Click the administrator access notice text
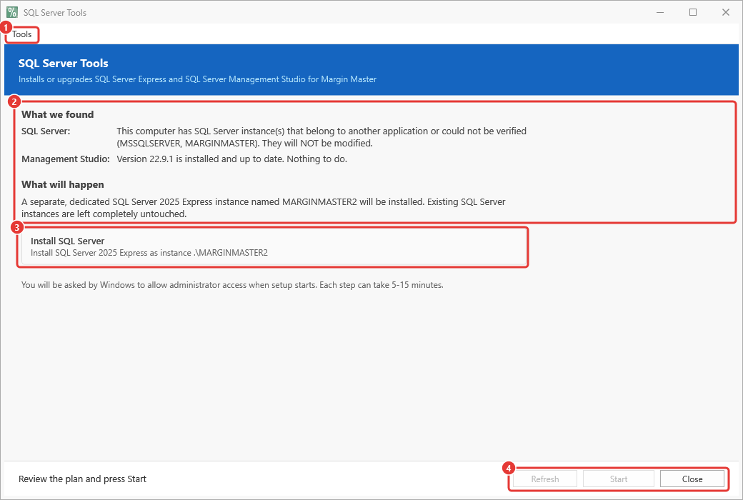Viewport: 743px width, 500px height. pyautogui.click(x=232, y=285)
